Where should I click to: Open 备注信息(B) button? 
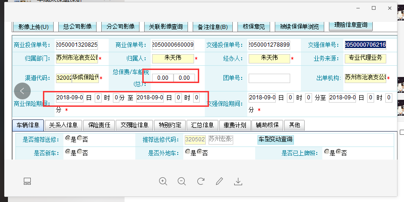213,27
